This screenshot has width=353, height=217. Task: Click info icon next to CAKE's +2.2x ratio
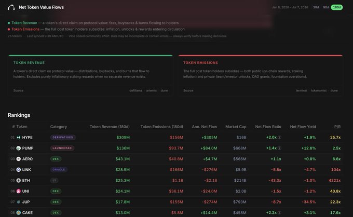[279, 213]
